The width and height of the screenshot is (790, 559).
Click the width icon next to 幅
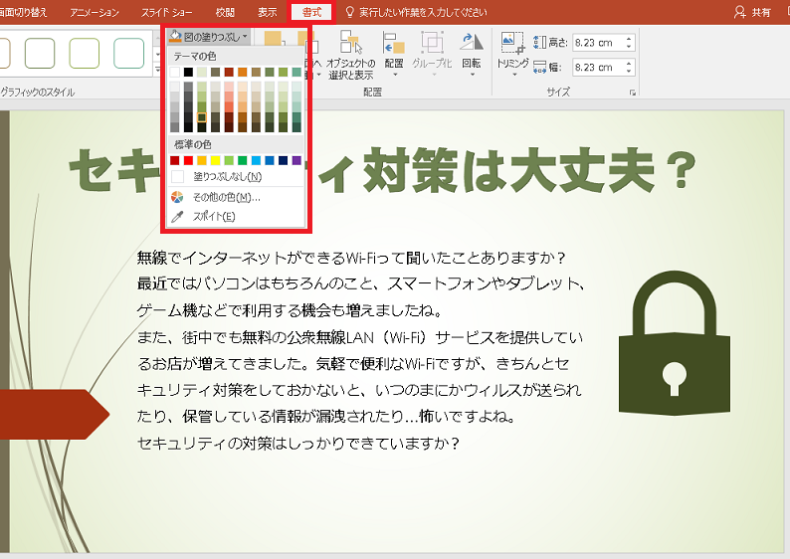click(x=539, y=67)
